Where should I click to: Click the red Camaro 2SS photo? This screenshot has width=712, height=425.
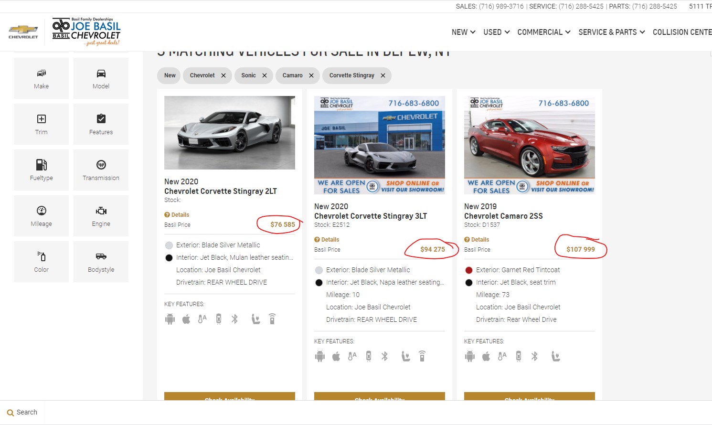coord(530,145)
